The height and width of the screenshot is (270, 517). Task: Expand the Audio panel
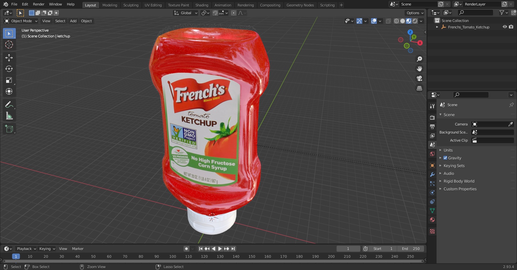click(x=448, y=174)
